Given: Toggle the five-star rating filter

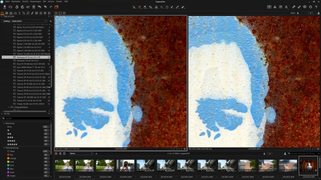Looking at the screenshot, I should point(47,144).
